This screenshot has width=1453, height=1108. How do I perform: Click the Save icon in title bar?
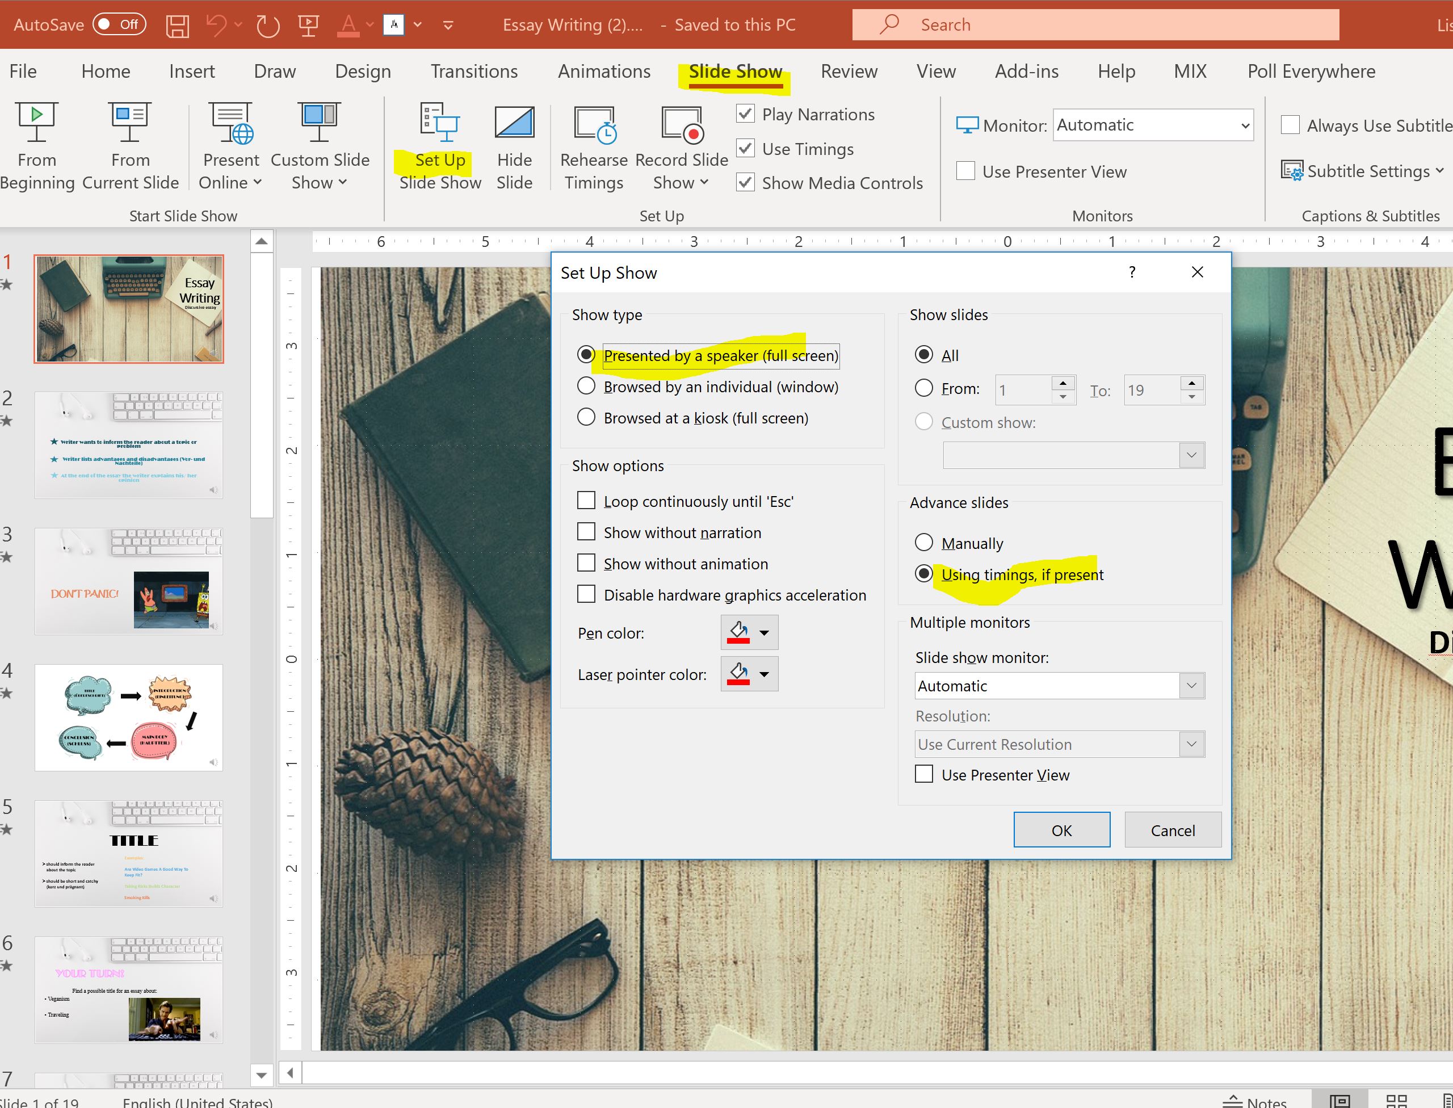tap(177, 26)
